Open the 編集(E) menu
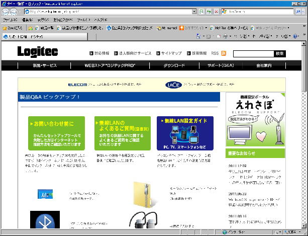 pyautogui.click(x=27, y=20)
